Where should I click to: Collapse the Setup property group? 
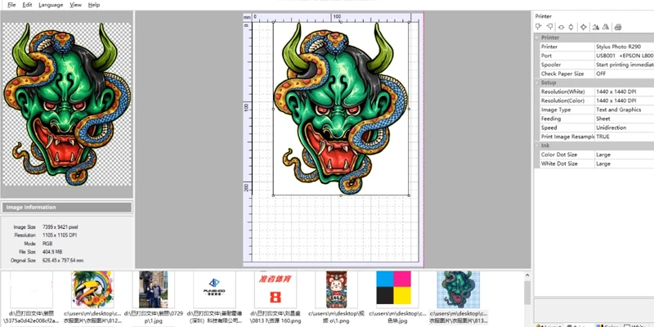pos(537,83)
